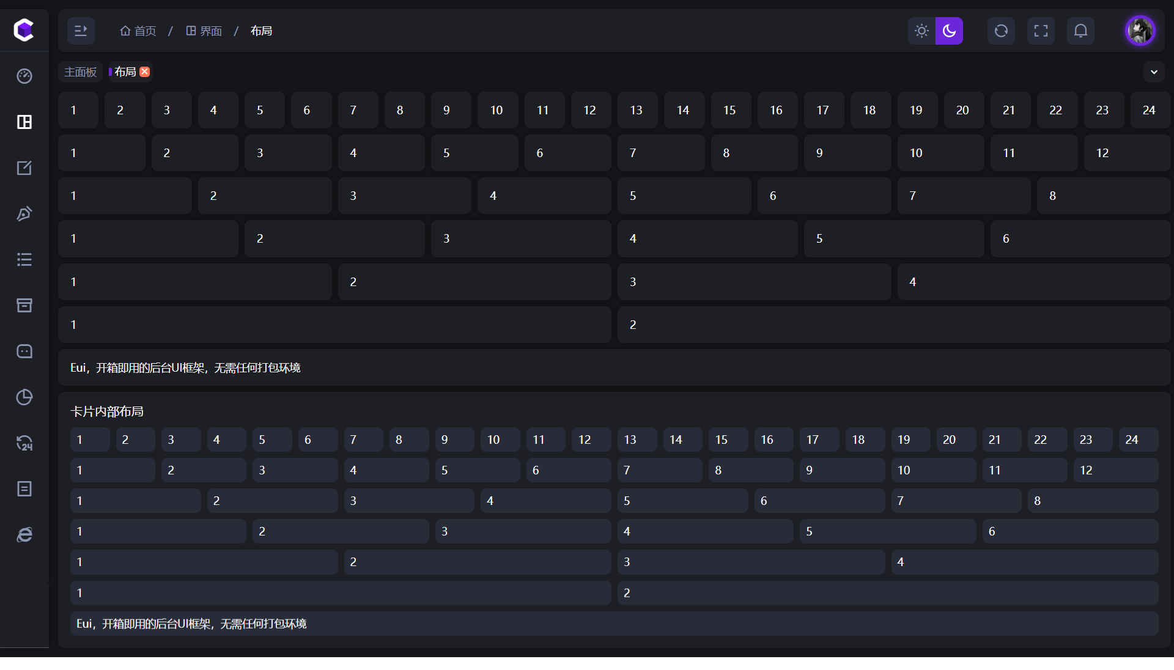The image size is (1174, 670).
Task: Open the 24-hour refresh sidebar icon
Action: (x=24, y=443)
